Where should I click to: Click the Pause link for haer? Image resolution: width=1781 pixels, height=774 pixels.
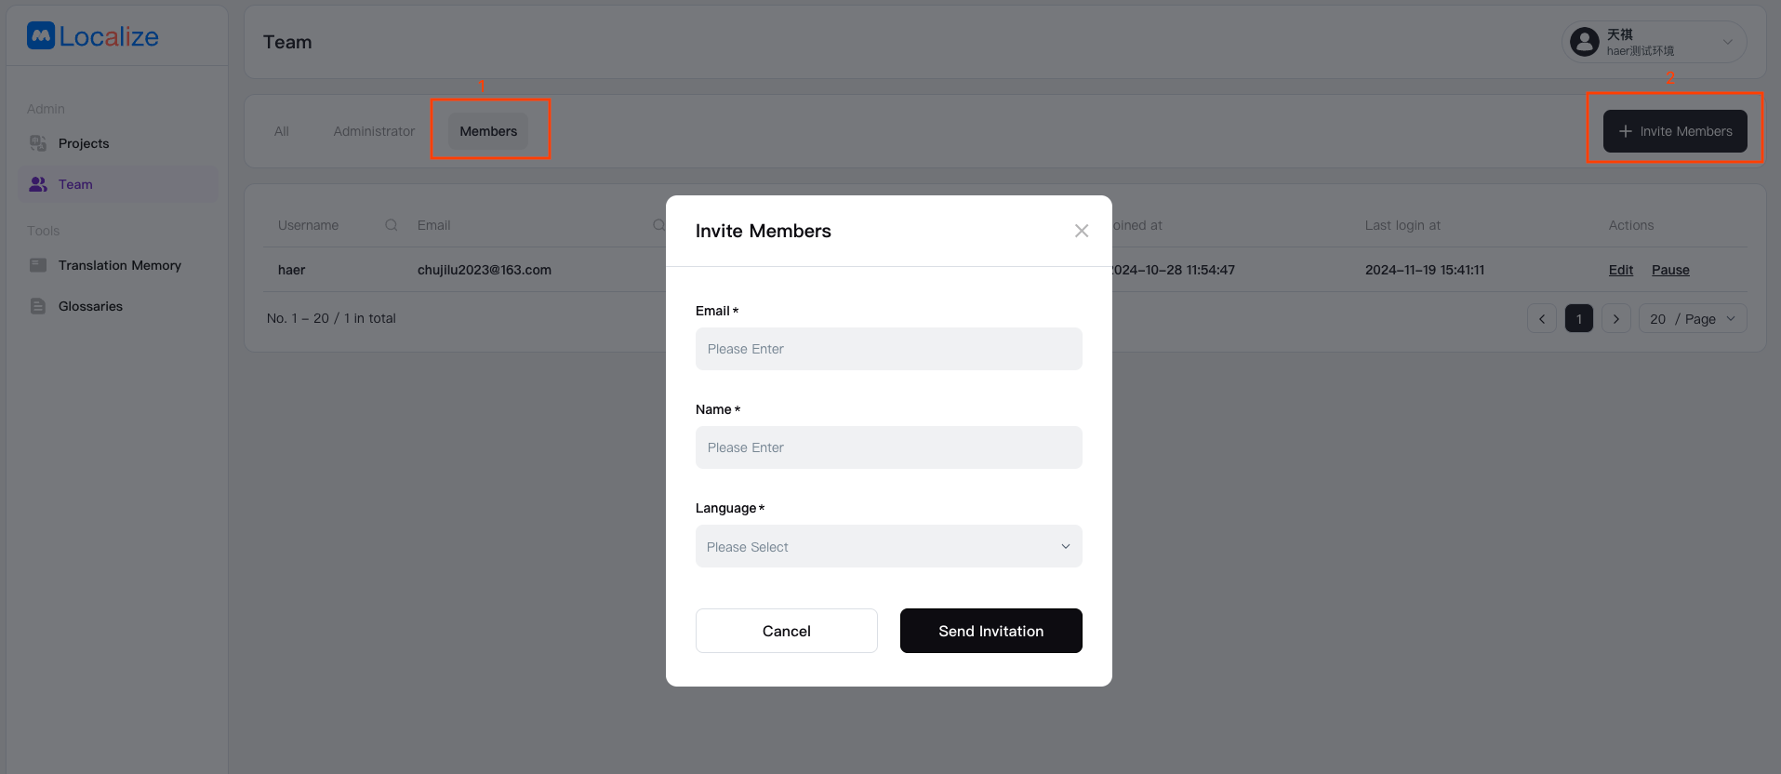1670,270
